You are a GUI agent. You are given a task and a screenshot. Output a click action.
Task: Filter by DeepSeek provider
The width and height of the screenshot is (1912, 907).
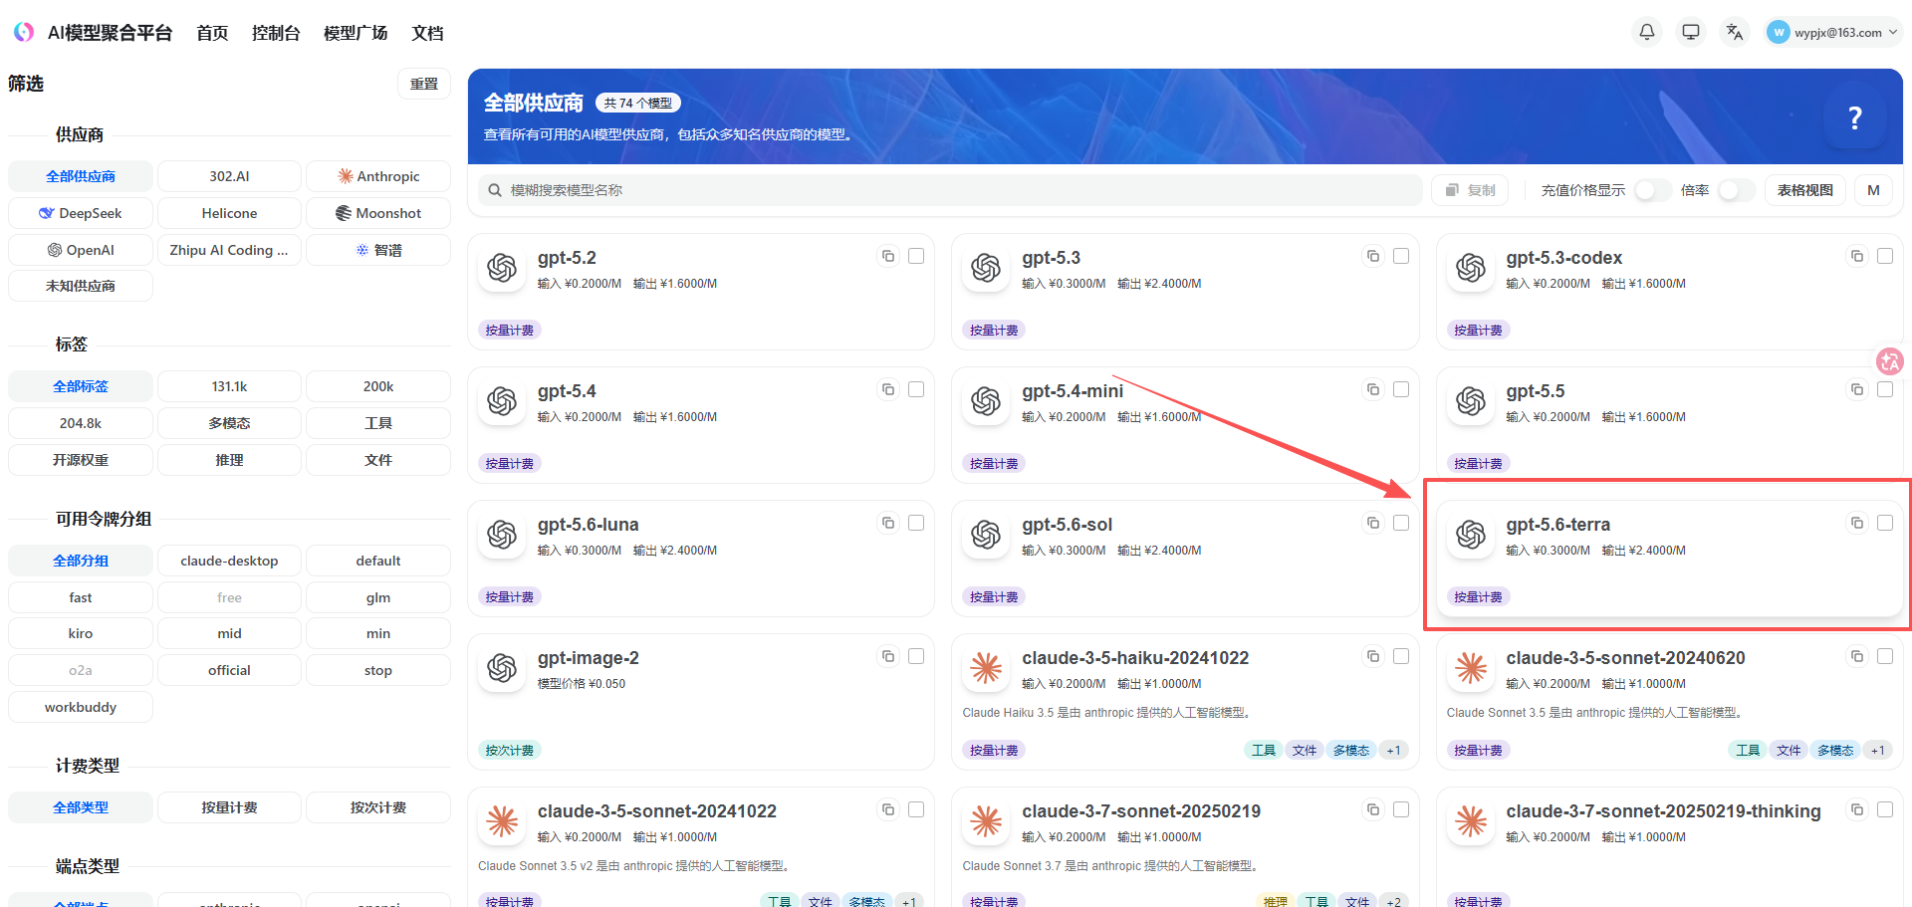click(x=81, y=213)
